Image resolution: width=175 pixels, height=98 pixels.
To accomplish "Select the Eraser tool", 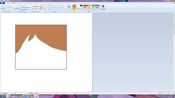I will coord(33,9).
